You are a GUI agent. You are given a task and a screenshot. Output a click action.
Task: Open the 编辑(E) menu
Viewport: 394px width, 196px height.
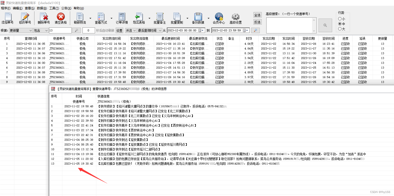(x=18, y=8)
